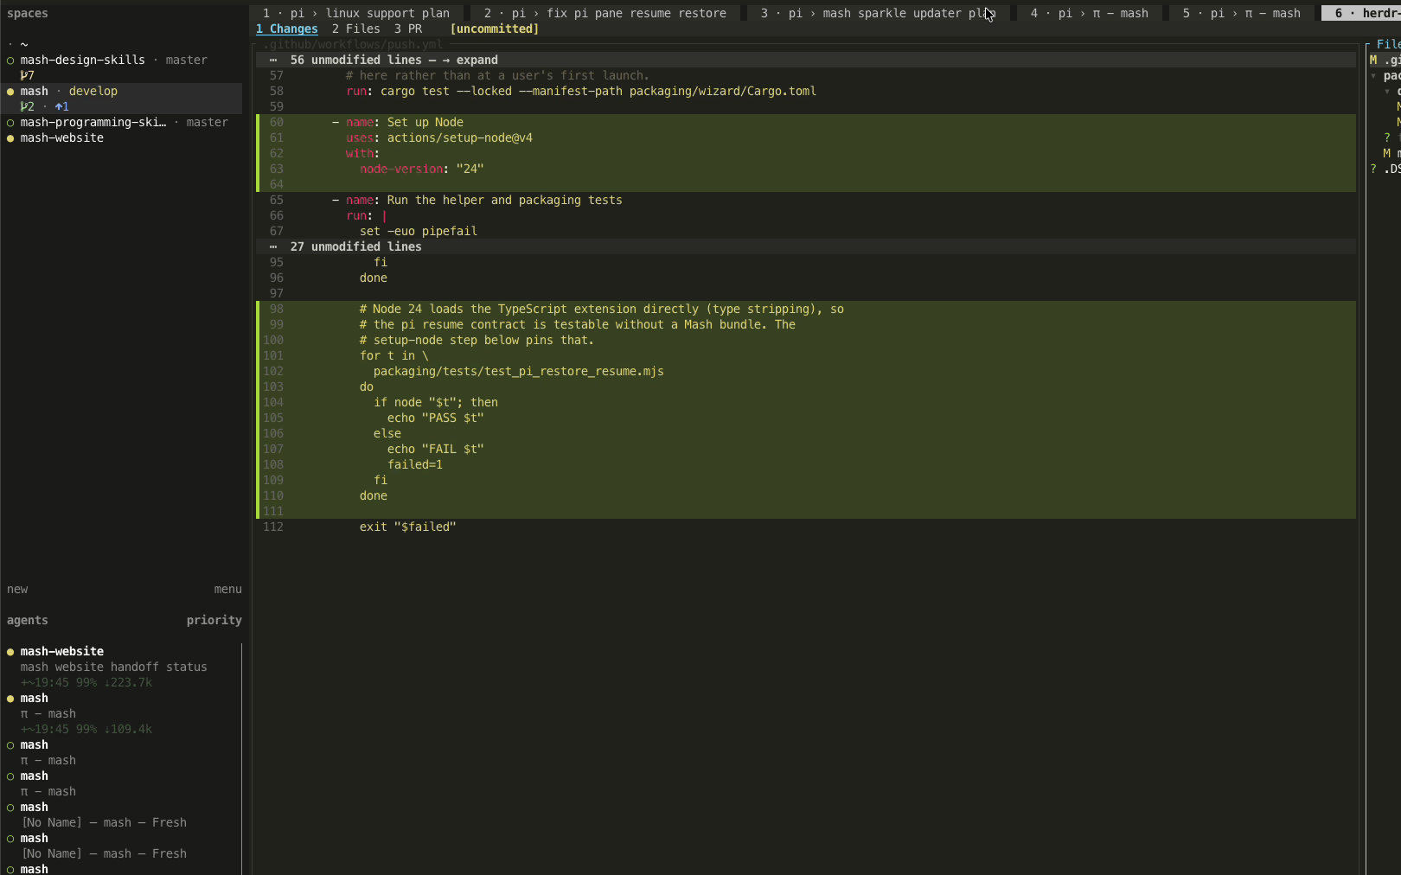Click line 102 test_pi_restore_resume.mjs path
The height and width of the screenshot is (875, 1401).
[x=518, y=372]
